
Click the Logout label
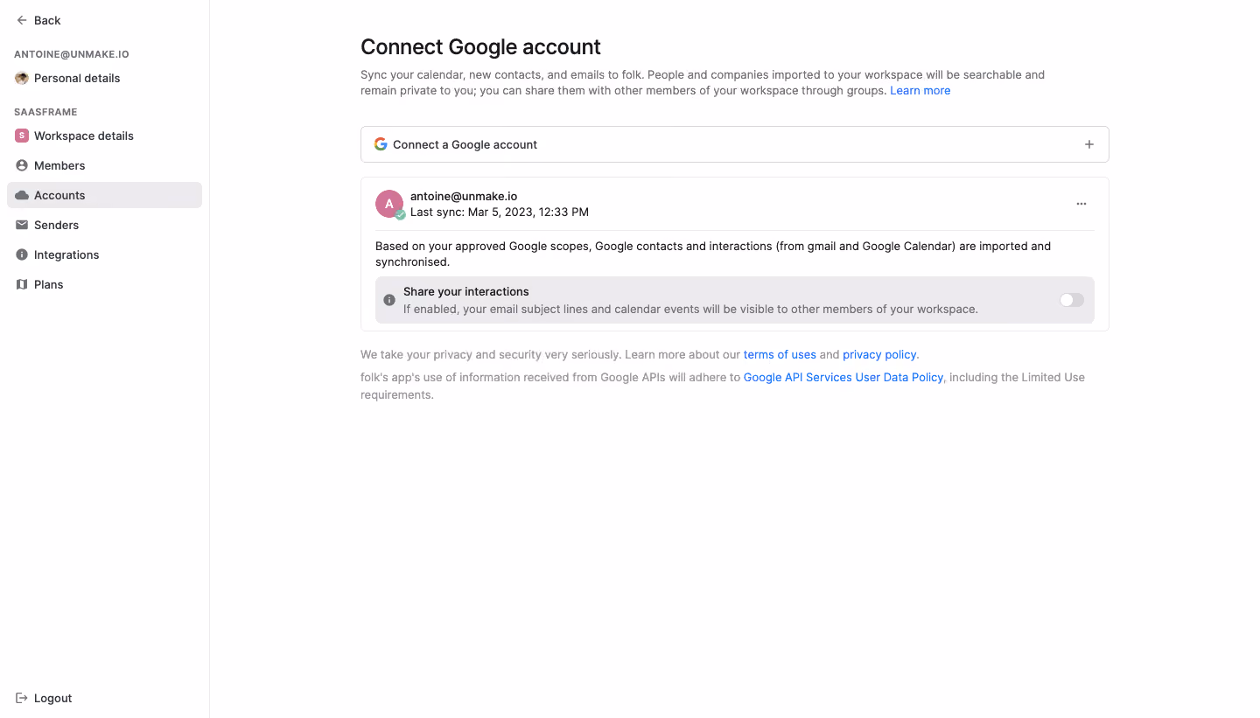[x=52, y=698]
